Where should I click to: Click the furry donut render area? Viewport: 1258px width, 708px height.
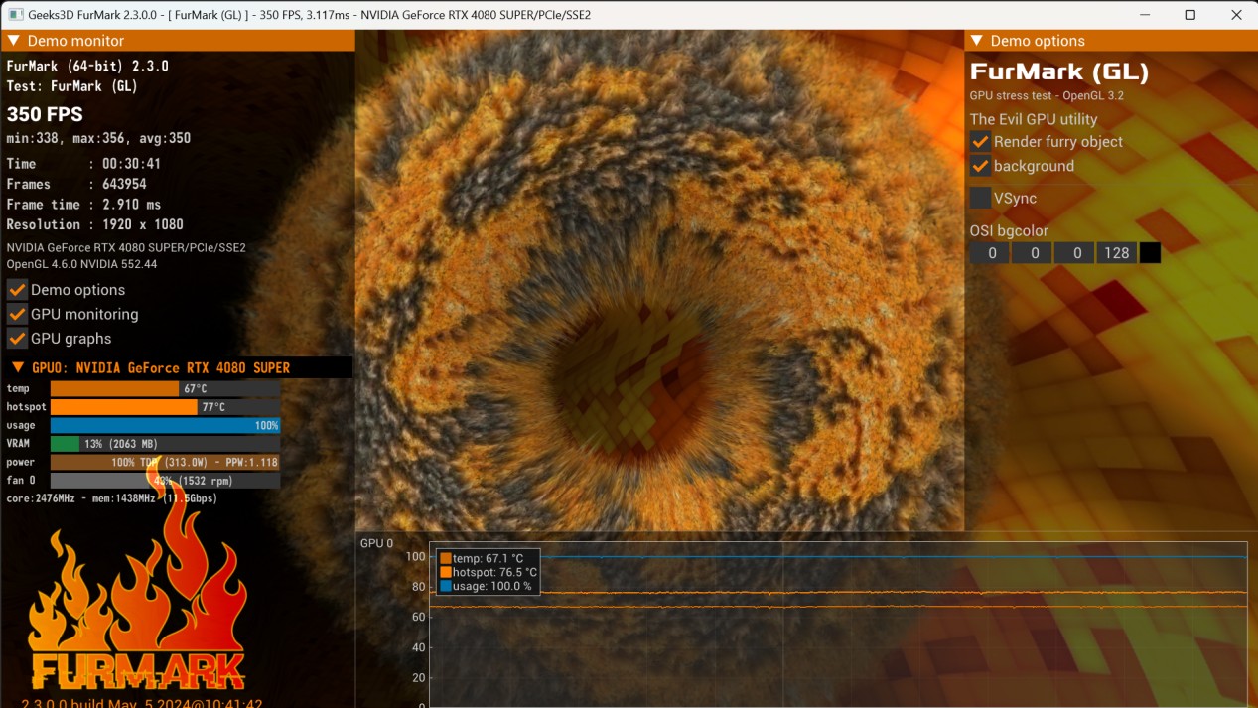pyautogui.click(x=659, y=280)
